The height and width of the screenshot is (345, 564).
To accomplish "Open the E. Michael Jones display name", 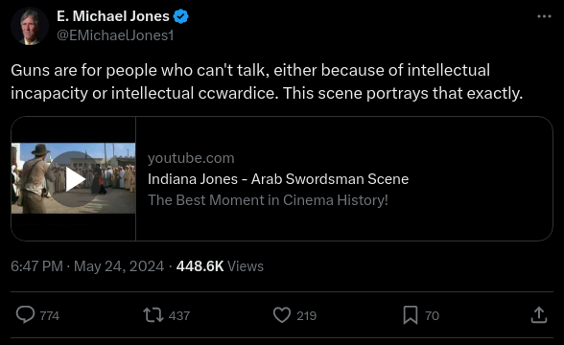I will 113,16.
